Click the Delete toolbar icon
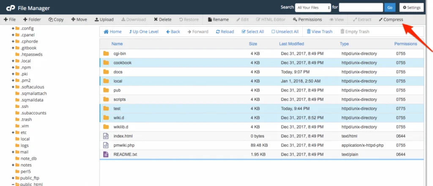The width and height of the screenshot is (433, 186). [x=163, y=19]
